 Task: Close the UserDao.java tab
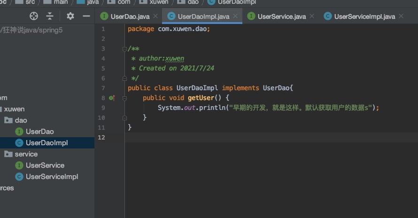(155, 16)
